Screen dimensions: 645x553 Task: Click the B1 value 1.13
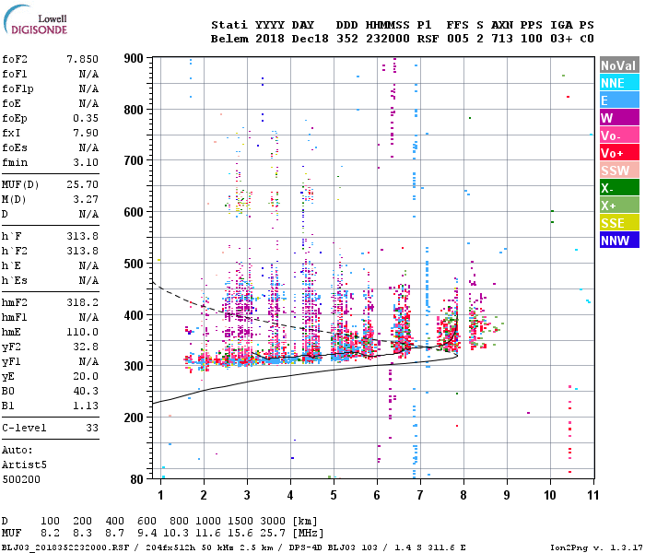(86, 406)
